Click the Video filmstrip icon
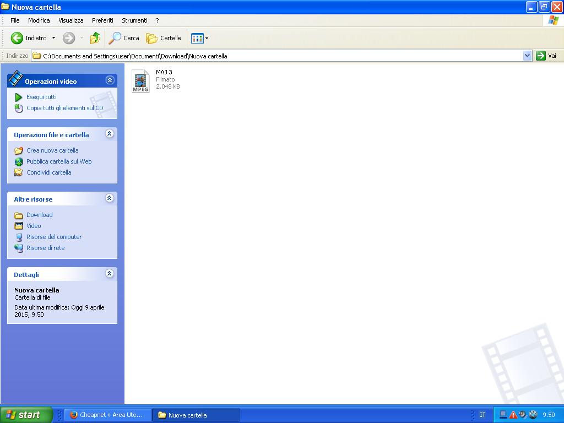This screenshot has width=564, height=423. pos(19,226)
